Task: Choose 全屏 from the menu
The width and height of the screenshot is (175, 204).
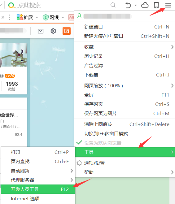Action: pos(125,95)
